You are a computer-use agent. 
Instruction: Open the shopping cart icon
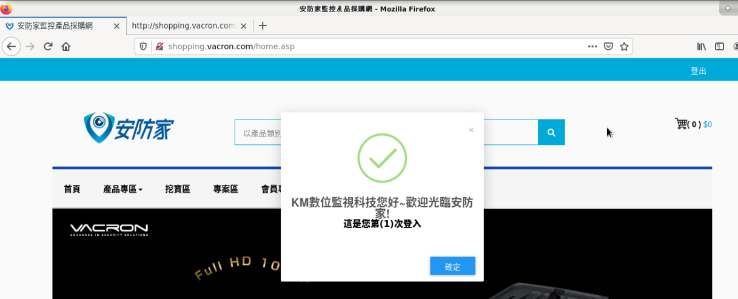681,124
